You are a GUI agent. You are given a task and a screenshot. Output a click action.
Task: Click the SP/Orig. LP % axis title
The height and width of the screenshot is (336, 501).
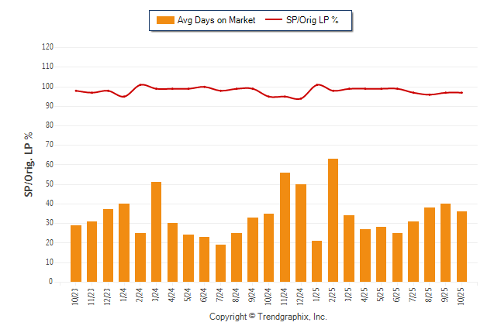pyautogui.click(x=29, y=164)
